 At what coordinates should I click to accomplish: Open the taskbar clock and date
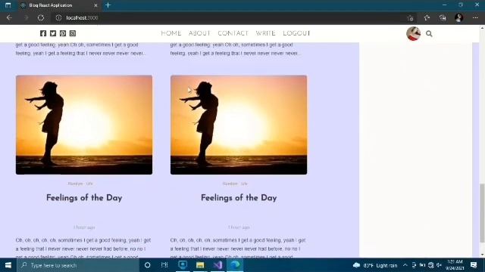(x=455, y=265)
